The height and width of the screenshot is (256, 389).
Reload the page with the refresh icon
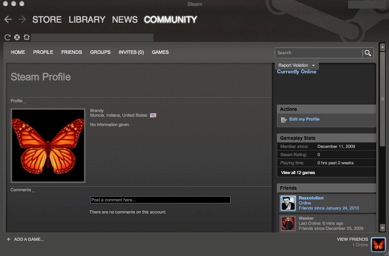pos(7,37)
